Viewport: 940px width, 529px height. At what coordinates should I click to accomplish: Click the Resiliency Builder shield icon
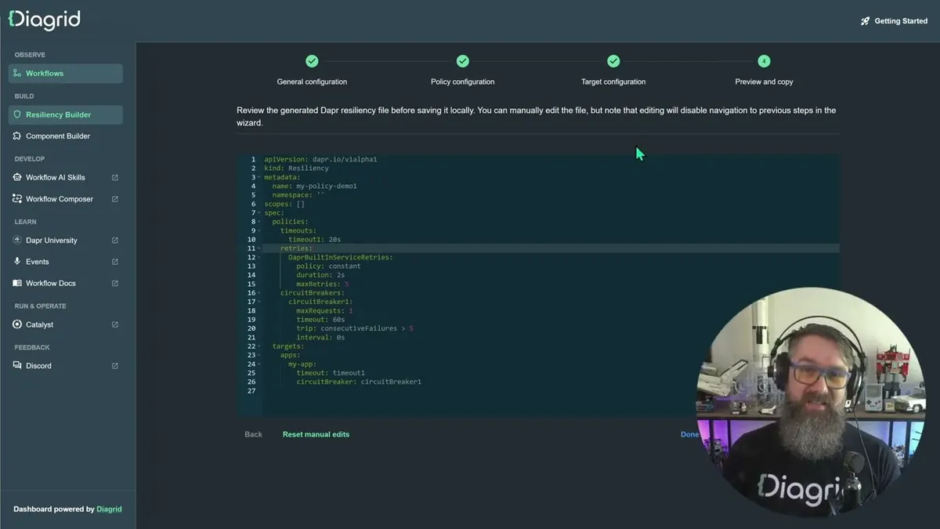pos(17,114)
